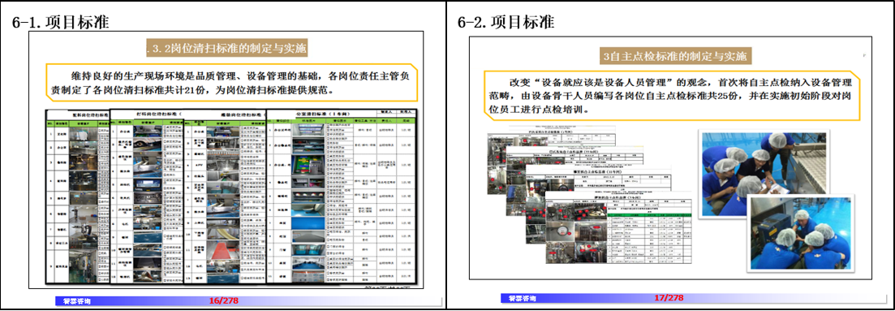Click page number 17/278
Screen dimensions: 895x311
point(669,298)
